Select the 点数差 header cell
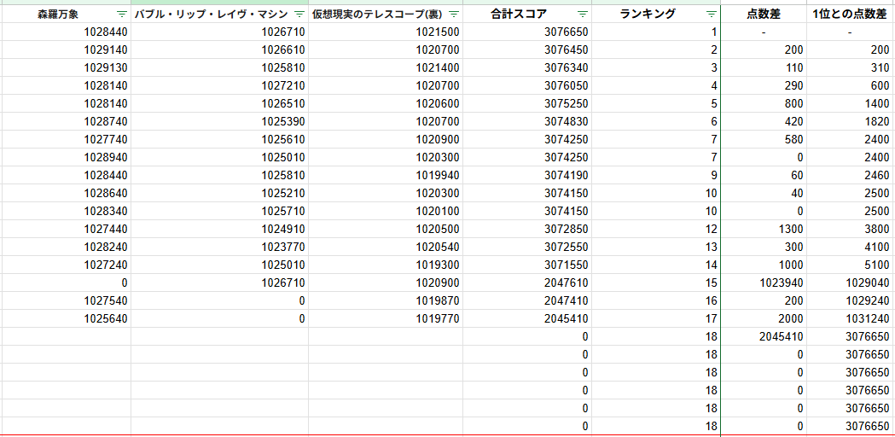 click(x=764, y=14)
